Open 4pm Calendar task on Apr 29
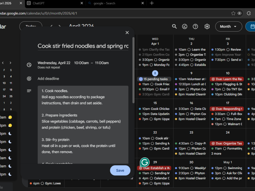The image size is (255, 191). (154, 178)
